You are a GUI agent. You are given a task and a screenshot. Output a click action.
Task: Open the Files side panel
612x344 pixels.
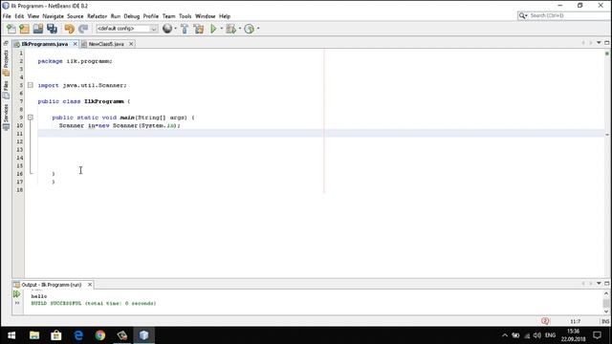click(x=6, y=89)
